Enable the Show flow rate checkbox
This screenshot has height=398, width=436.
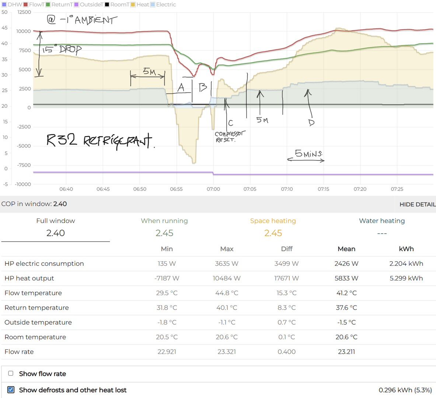pyautogui.click(x=11, y=373)
